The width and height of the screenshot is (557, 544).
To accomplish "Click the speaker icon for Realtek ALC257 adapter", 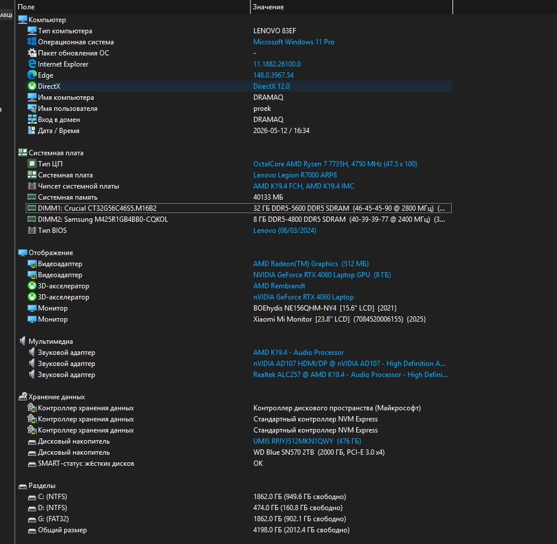I will click(32, 374).
